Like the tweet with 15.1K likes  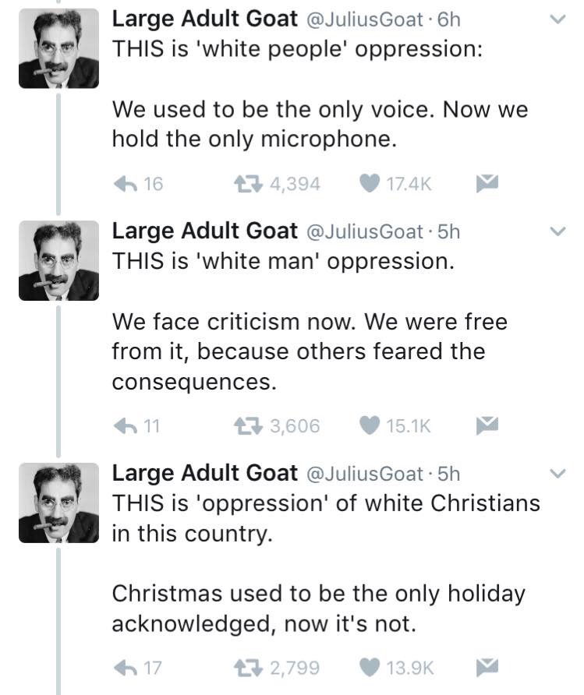[x=371, y=425]
